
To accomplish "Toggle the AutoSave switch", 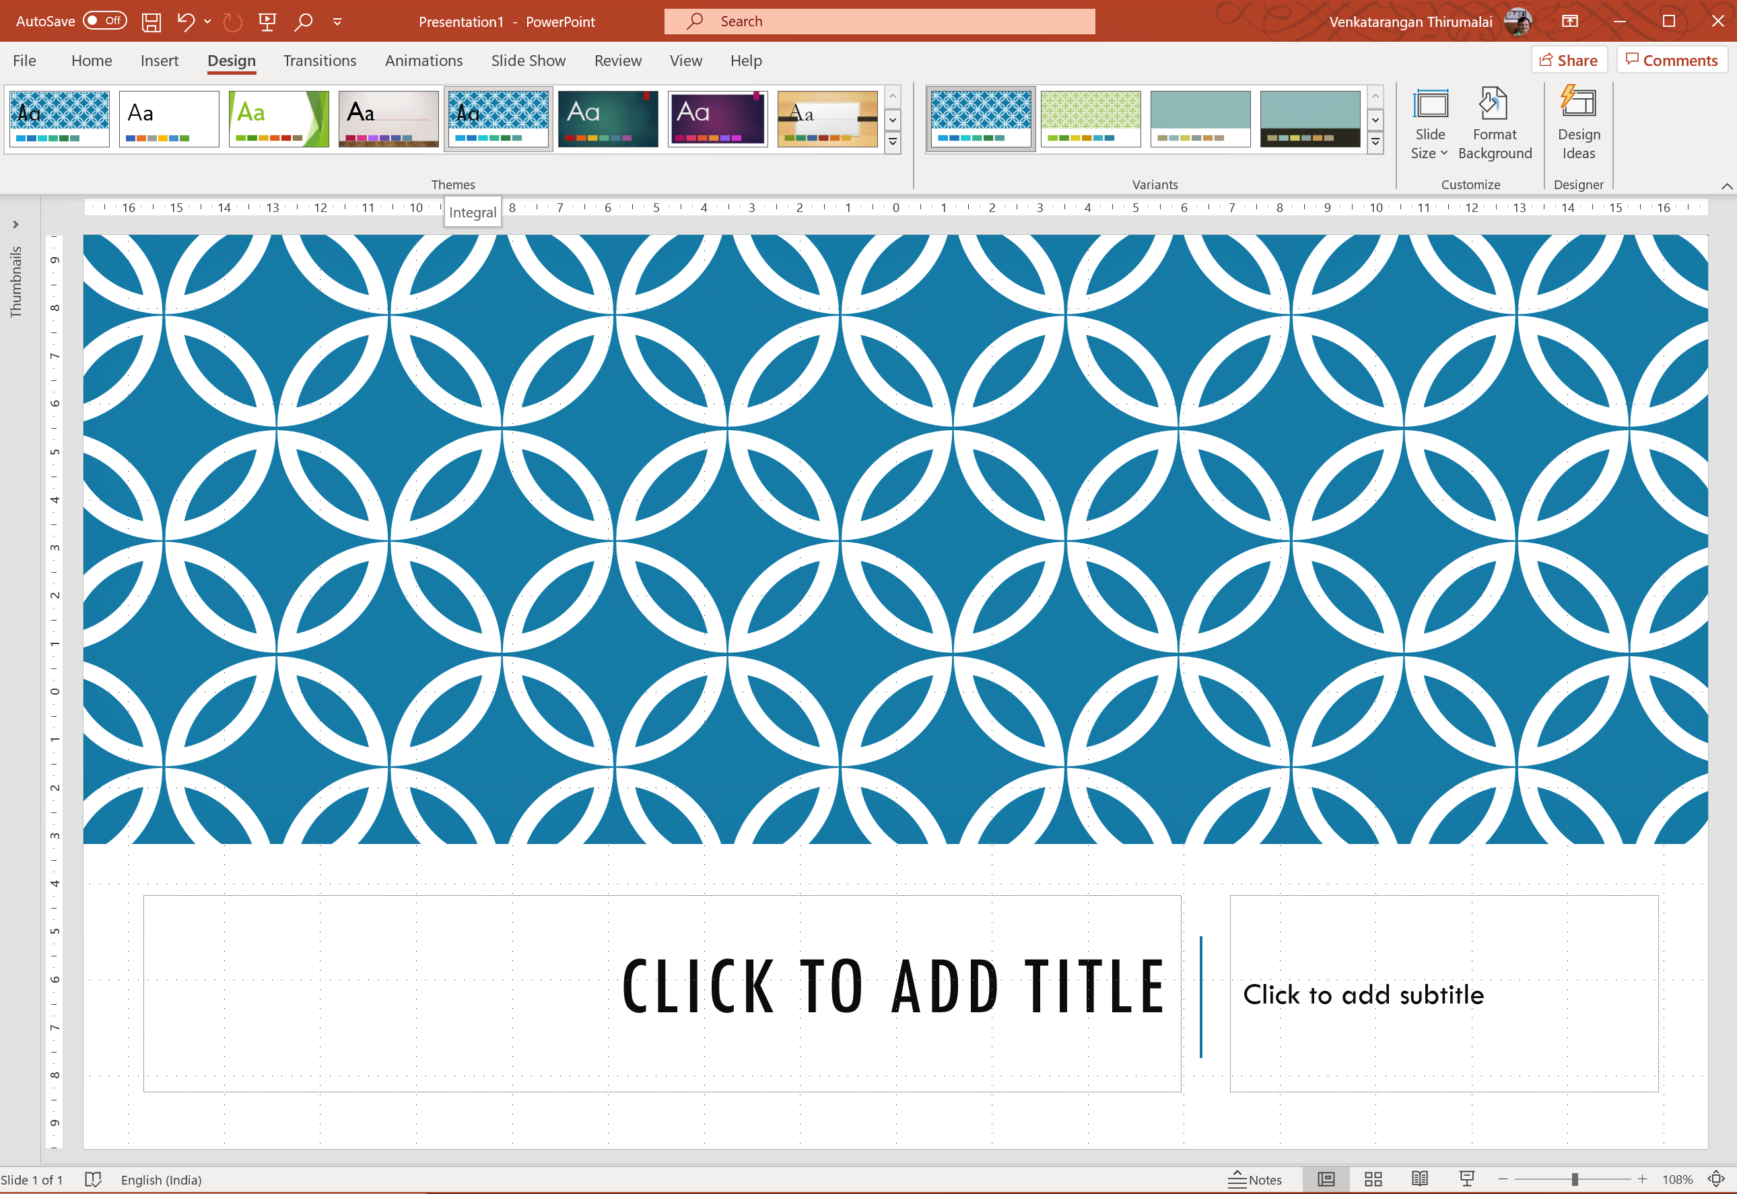I will [105, 21].
